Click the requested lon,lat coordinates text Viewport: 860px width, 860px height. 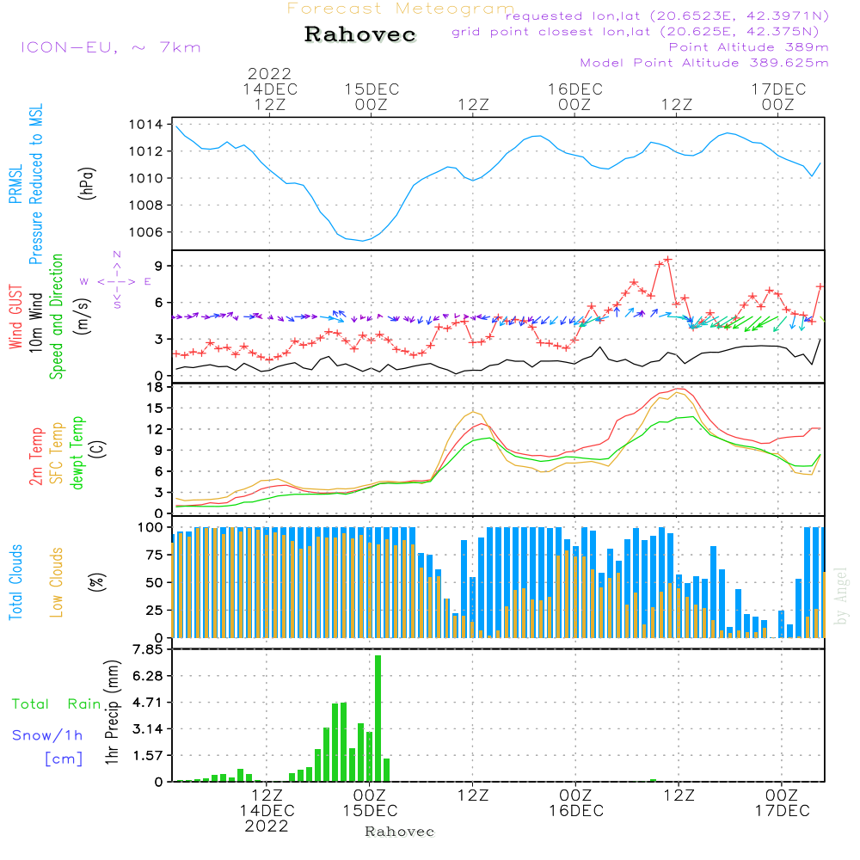coord(666,16)
